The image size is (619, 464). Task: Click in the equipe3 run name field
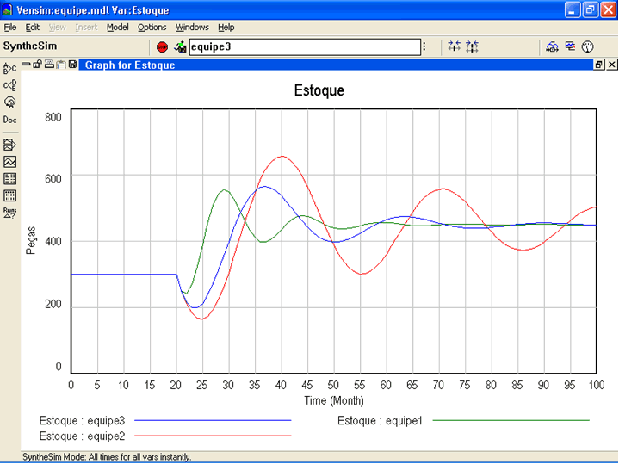pyautogui.click(x=301, y=46)
